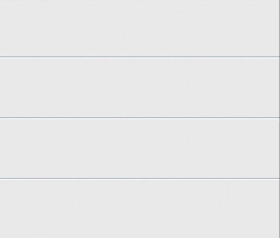Click the vertical border at right edge
280x238 pixels.
point(280,119)
